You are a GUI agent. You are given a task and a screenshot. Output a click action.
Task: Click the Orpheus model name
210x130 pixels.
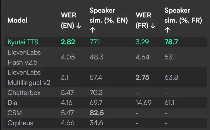20,123
